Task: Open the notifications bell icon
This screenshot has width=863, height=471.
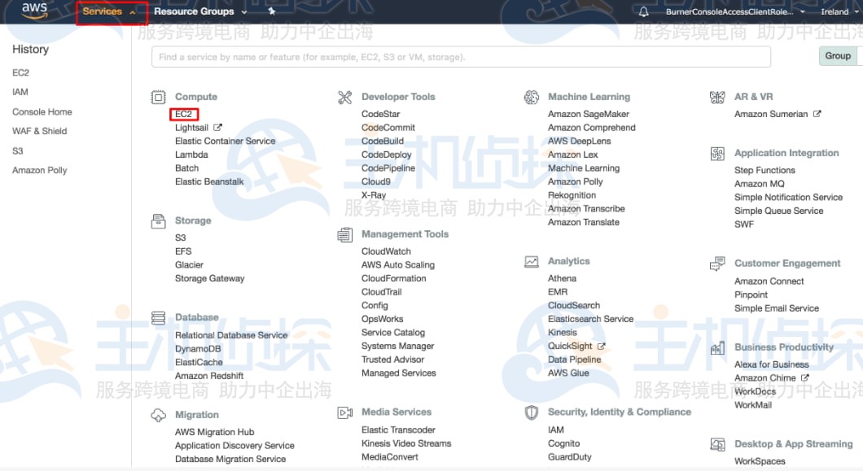Action: point(643,11)
